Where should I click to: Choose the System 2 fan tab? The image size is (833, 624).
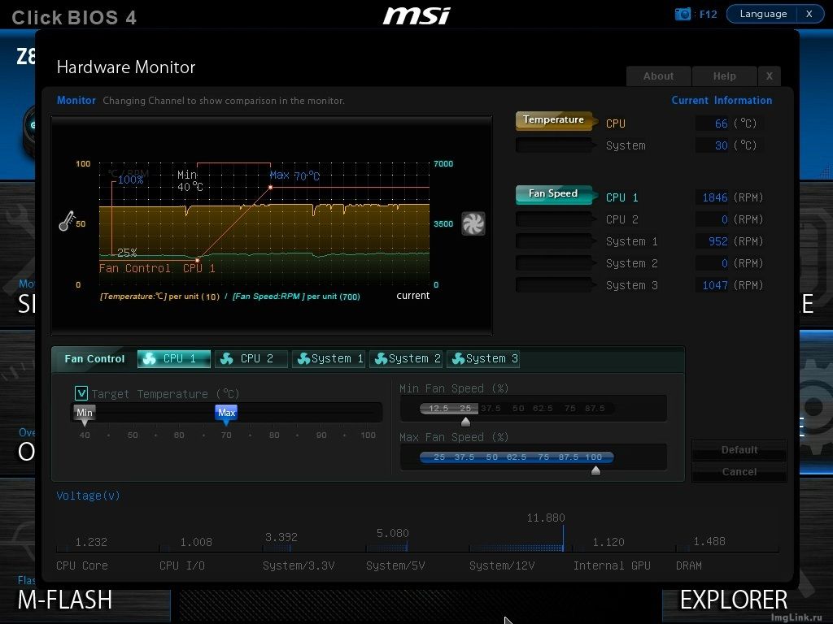click(x=406, y=358)
